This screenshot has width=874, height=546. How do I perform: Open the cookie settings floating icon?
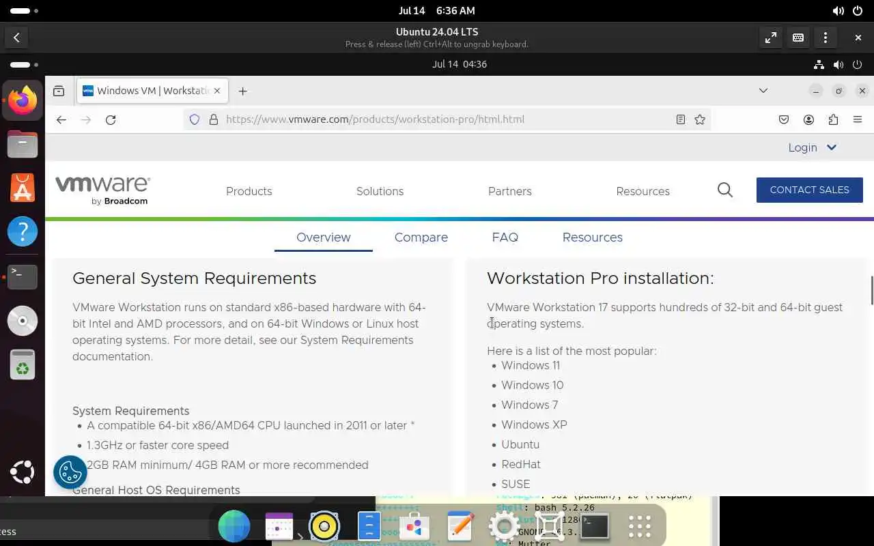(x=70, y=472)
